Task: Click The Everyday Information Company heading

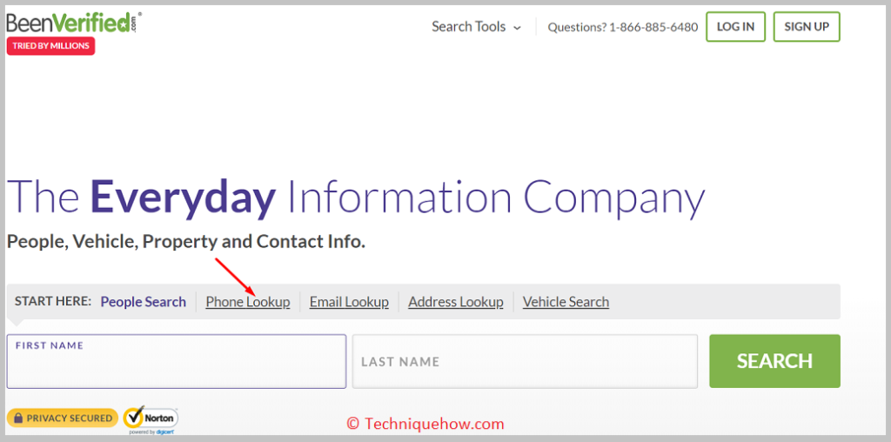Action: point(356,199)
